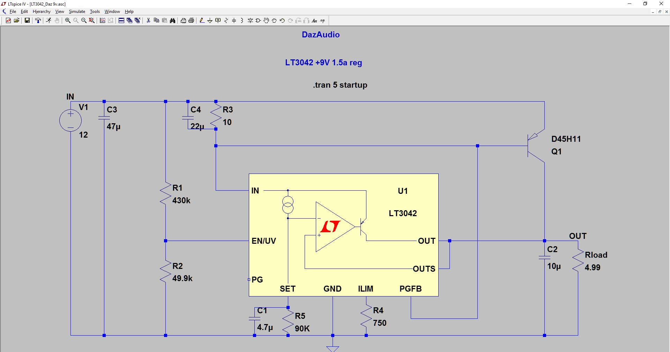
Task: Select the SPICE Directive '.op' tool
Action: (322, 21)
